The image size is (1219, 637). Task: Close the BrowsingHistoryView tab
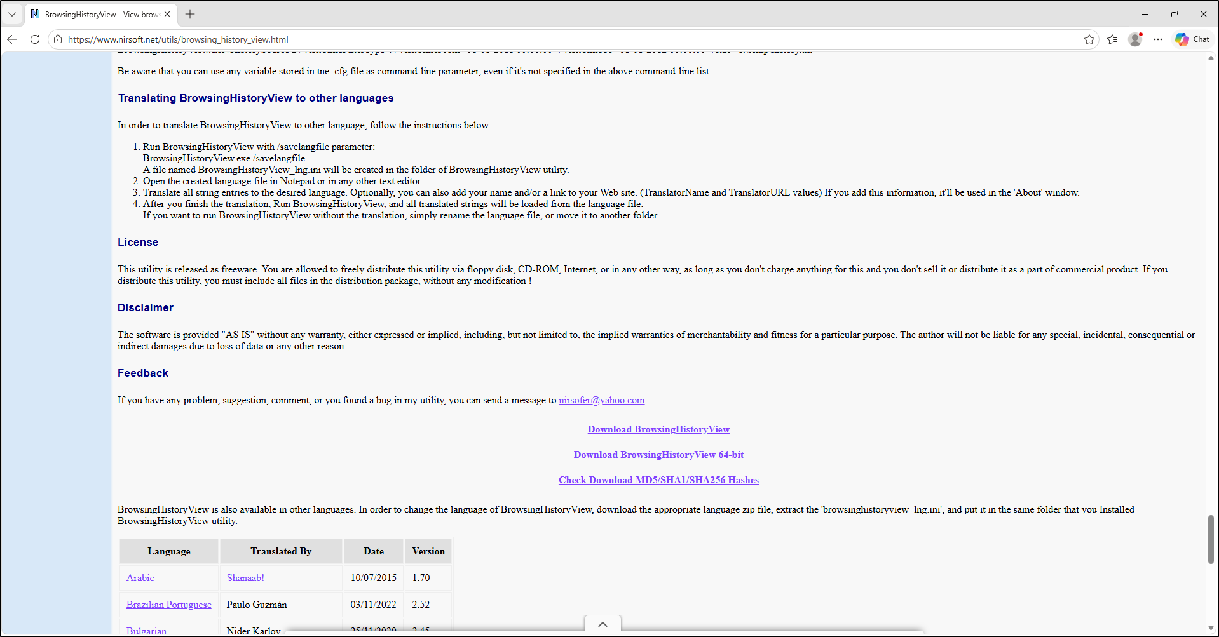coord(167,14)
